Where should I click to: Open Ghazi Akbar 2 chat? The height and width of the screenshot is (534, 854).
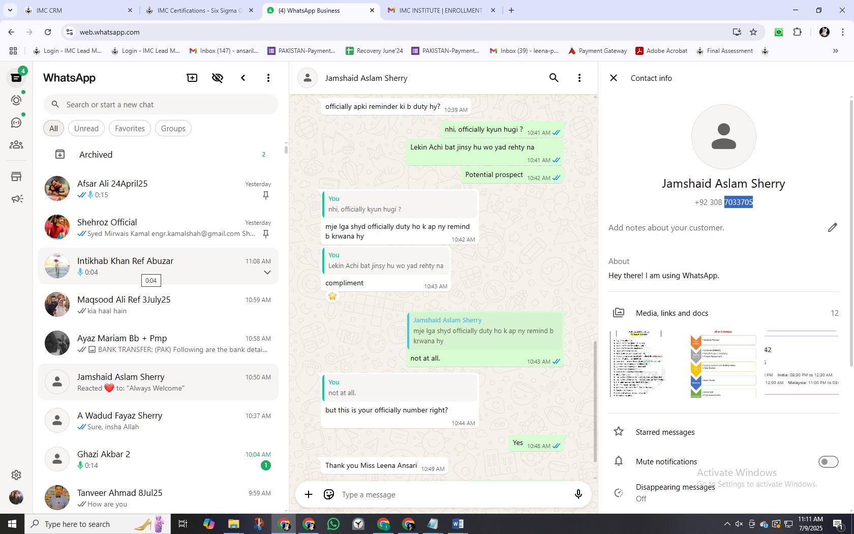159,459
